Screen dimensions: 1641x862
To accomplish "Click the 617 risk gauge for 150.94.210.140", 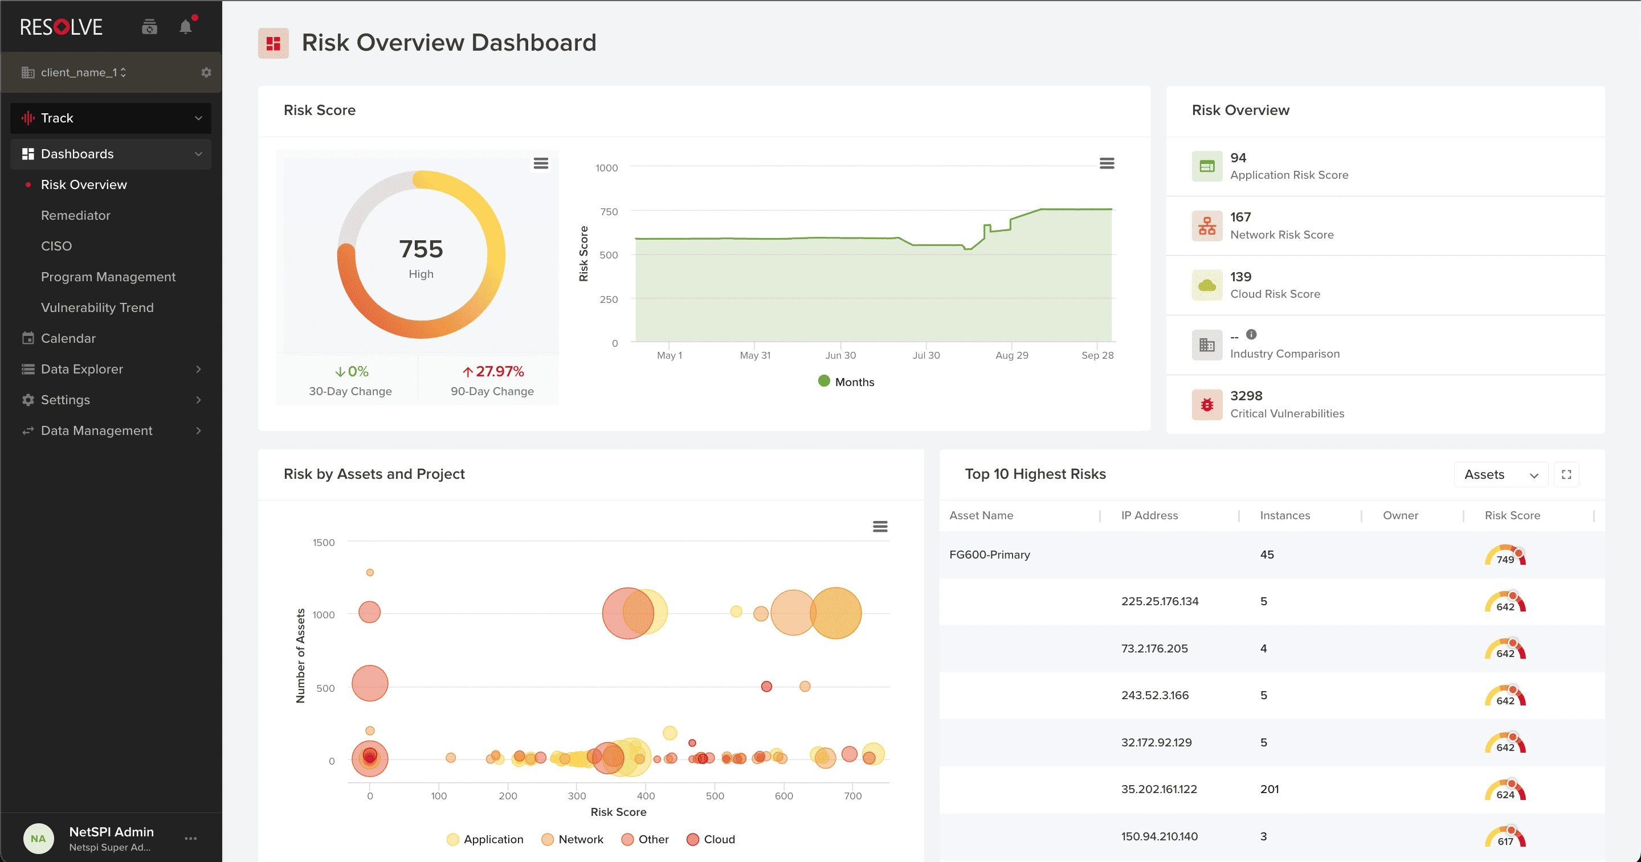I will 1505,836.
